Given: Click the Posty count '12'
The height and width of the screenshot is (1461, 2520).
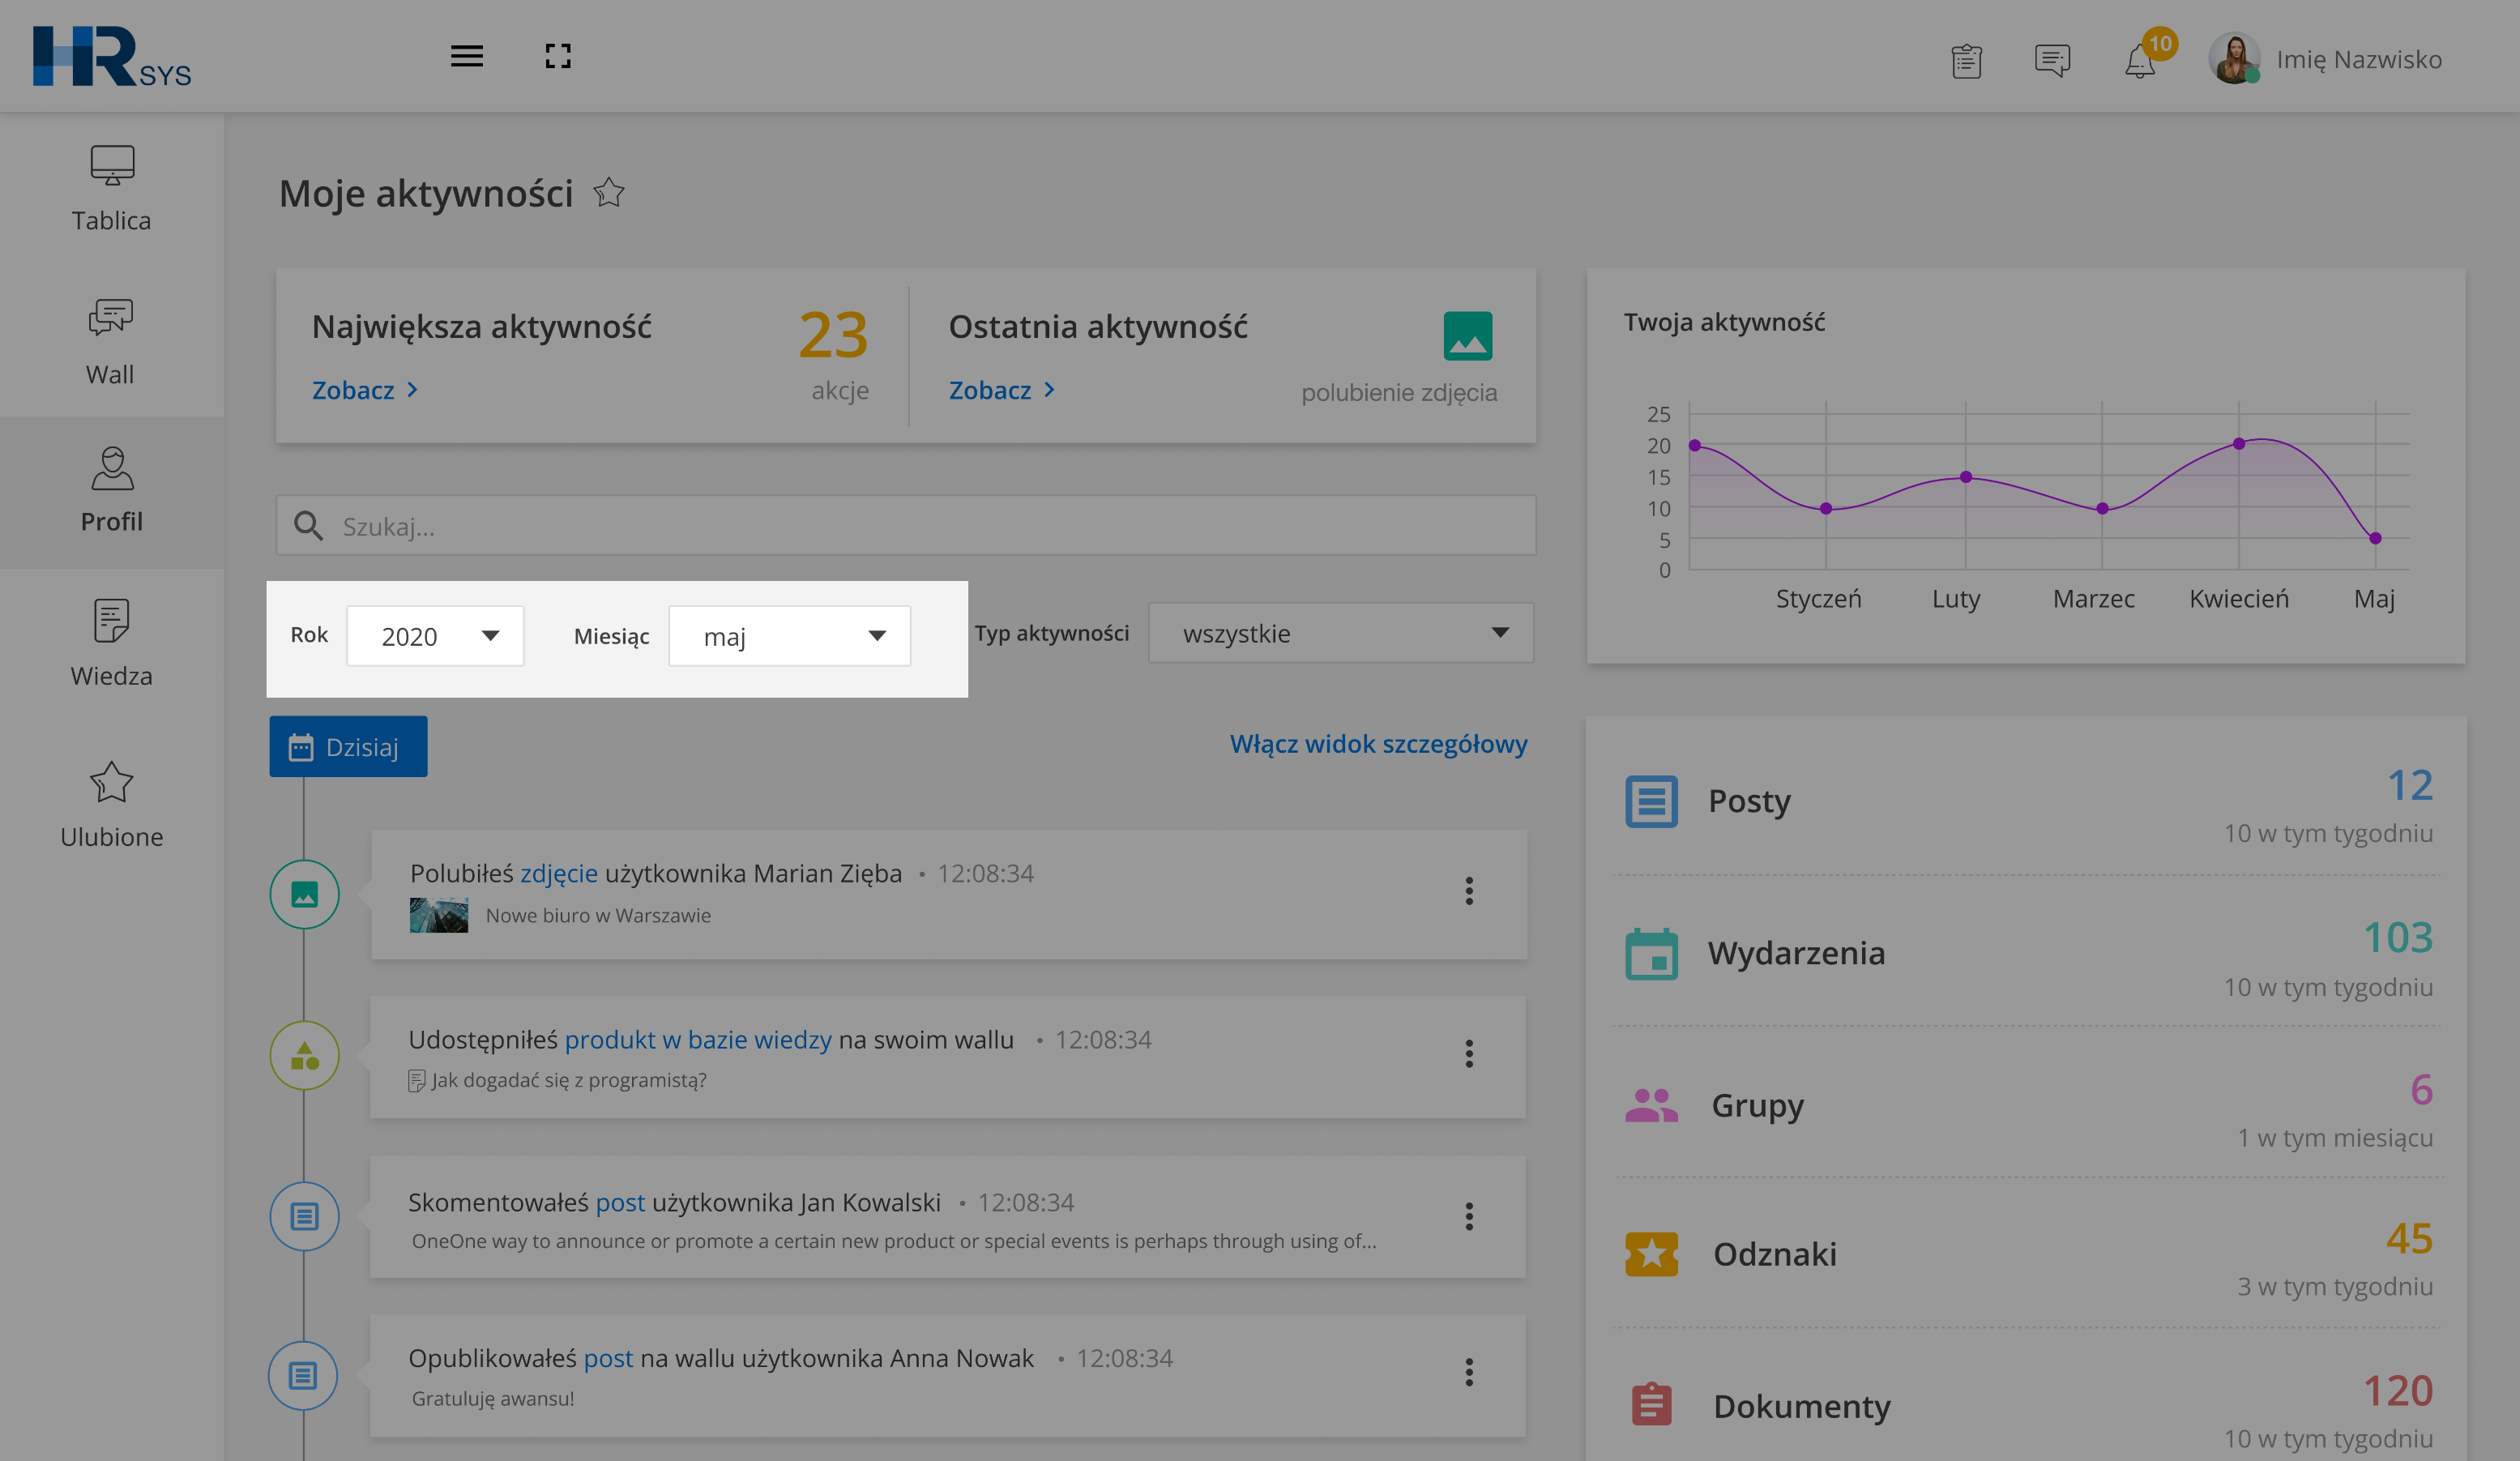Looking at the screenshot, I should (2409, 785).
